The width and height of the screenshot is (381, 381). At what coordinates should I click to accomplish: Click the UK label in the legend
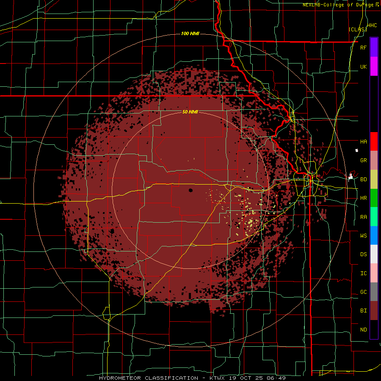click(x=363, y=66)
